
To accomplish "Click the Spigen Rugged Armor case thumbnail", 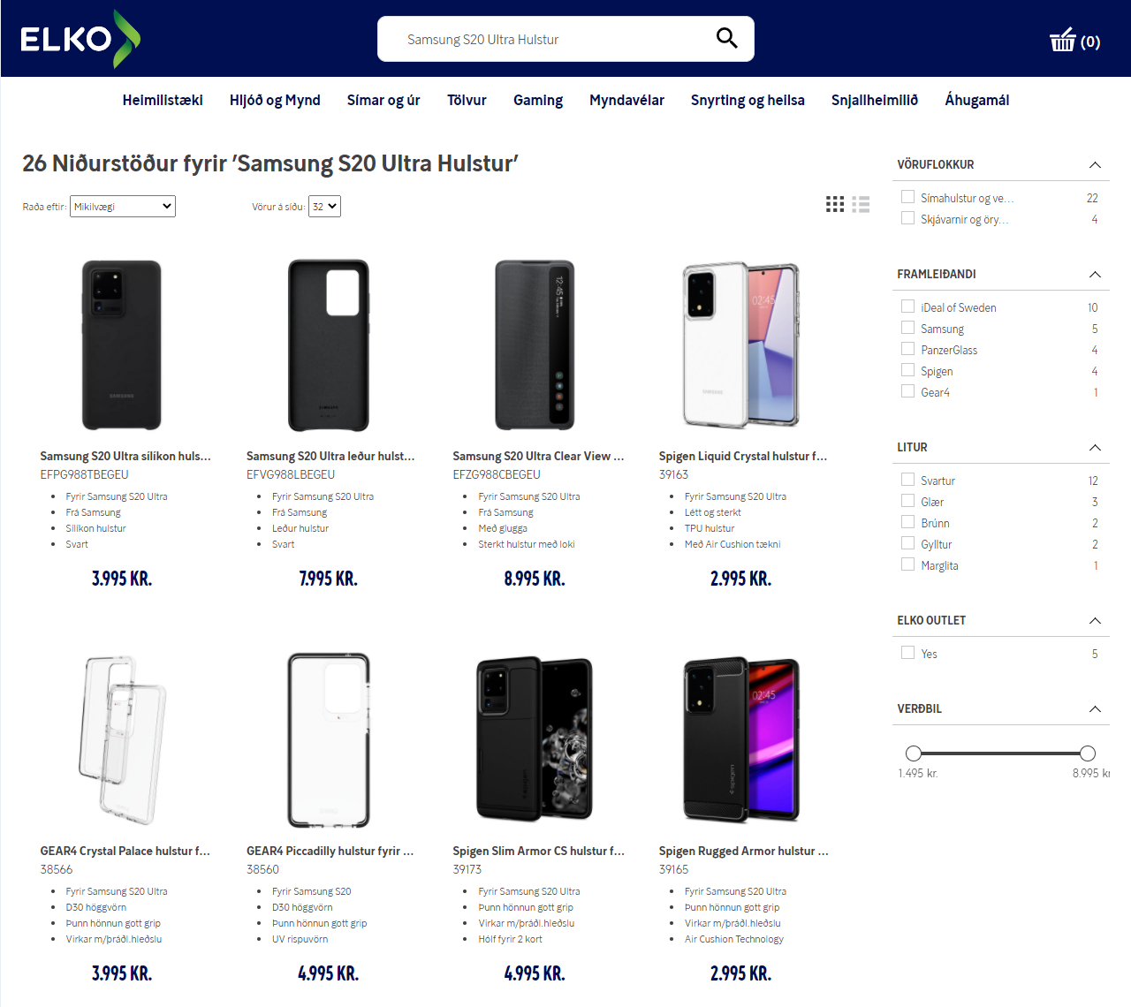I will click(741, 740).
